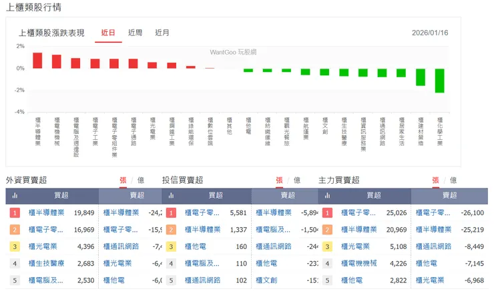Open 櫃半導體業 in 外資 買超 list
Screen dimensions: 494x291
(x=46, y=212)
